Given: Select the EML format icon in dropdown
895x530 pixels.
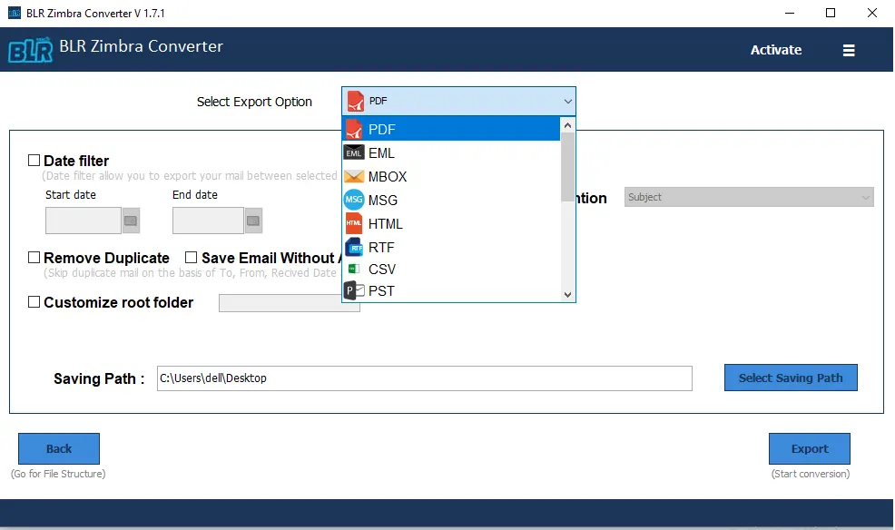Looking at the screenshot, I should (354, 152).
